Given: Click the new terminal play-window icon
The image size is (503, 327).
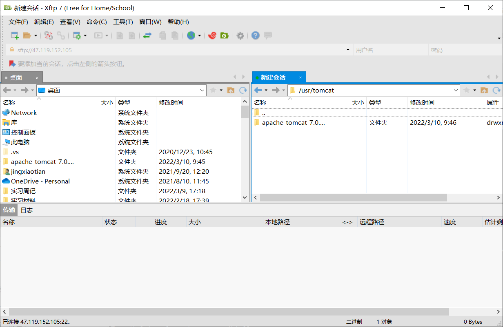Looking at the screenshot, I should 98,35.
